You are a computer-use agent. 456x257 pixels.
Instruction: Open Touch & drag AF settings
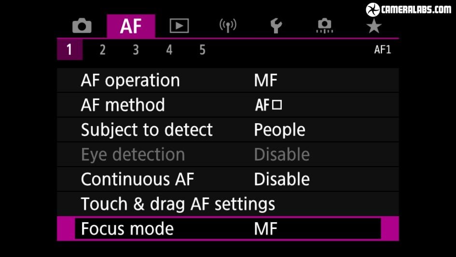click(228, 204)
